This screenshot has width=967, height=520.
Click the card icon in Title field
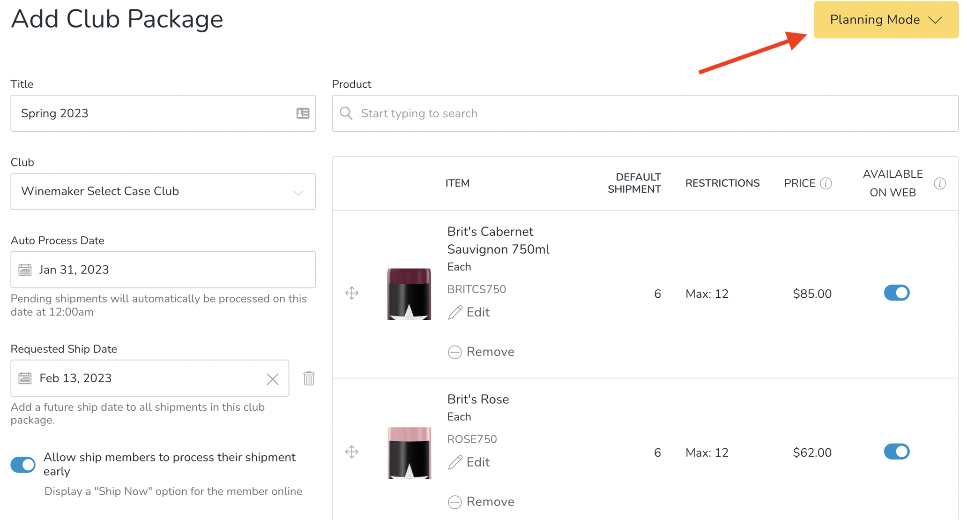[303, 113]
